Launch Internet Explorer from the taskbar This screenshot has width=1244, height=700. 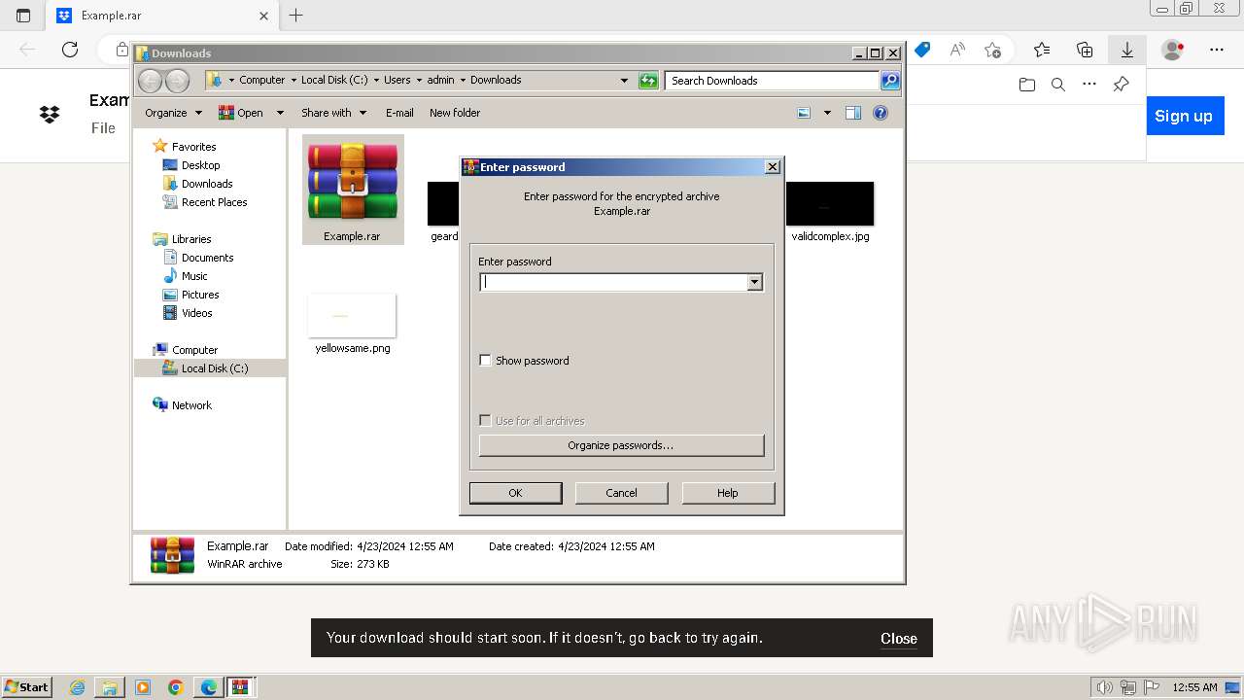pos(77,687)
